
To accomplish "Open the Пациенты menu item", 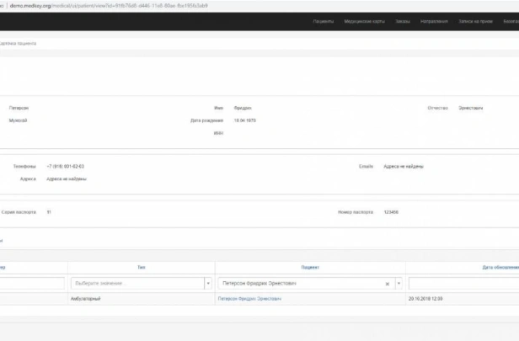I will (x=324, y=21).
